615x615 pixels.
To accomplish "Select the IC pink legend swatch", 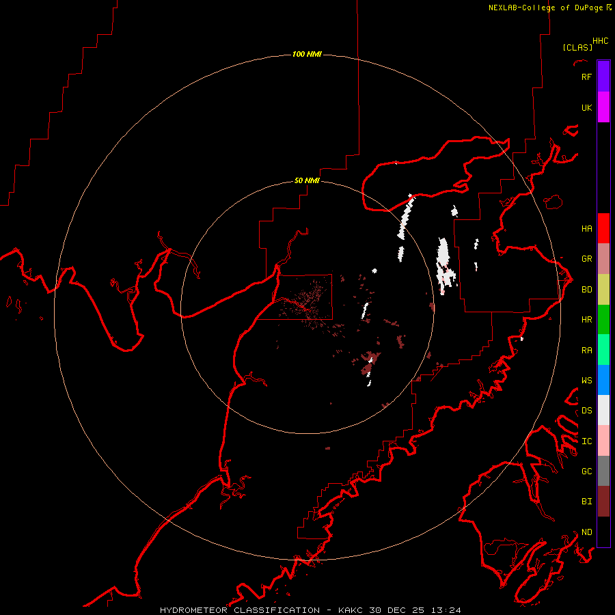I will pyautogui.click(x=603, y=441).
